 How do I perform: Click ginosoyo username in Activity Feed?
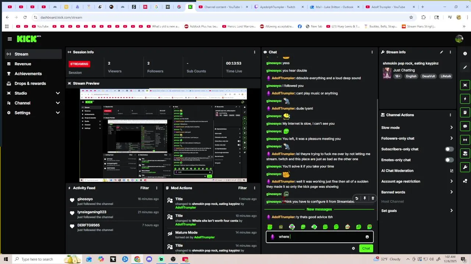(85, 199)
